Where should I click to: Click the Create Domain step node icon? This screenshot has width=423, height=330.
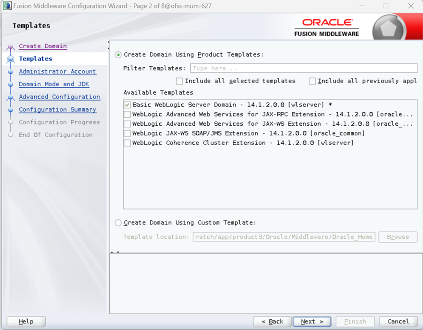click(x=10, y=46)
